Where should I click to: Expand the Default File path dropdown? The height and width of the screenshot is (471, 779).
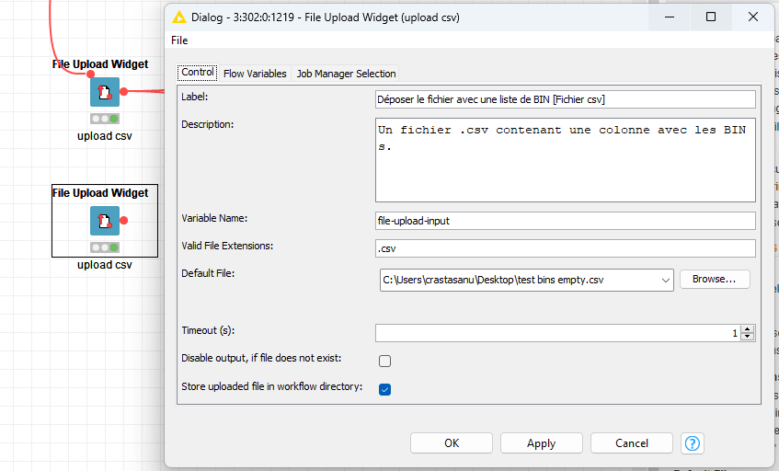point(664,280)
